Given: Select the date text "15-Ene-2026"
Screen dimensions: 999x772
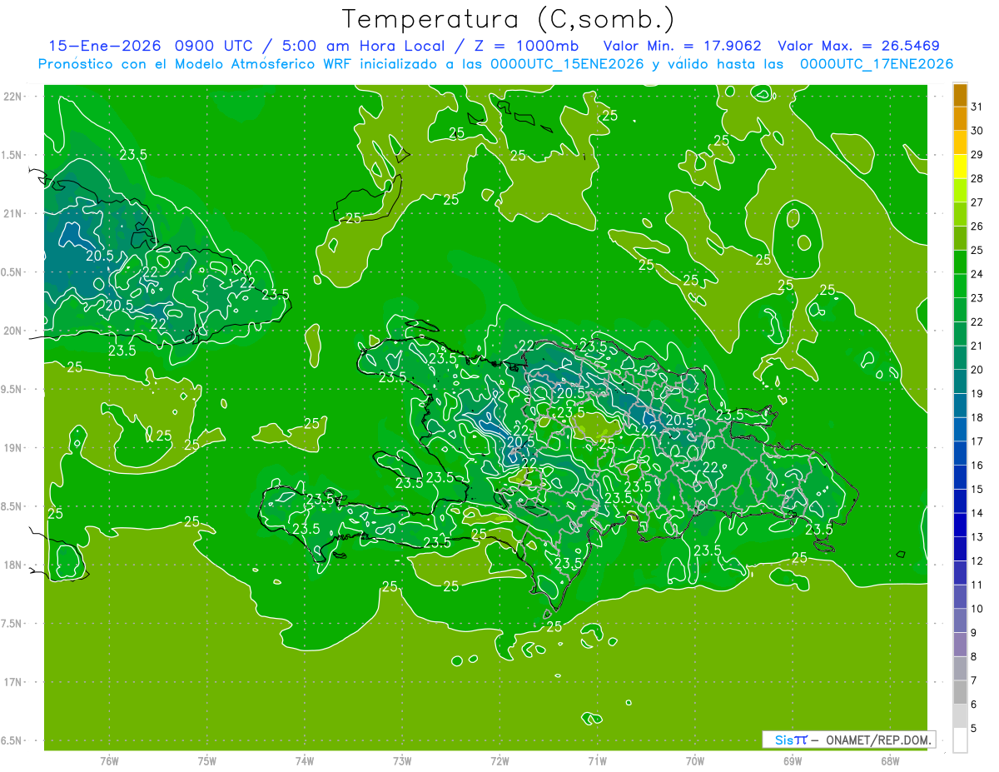Looking at the screenshot, I should tap(103, 46).
